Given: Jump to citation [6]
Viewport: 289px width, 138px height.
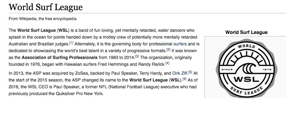Looking at the screenshot, I should point(184,79).
